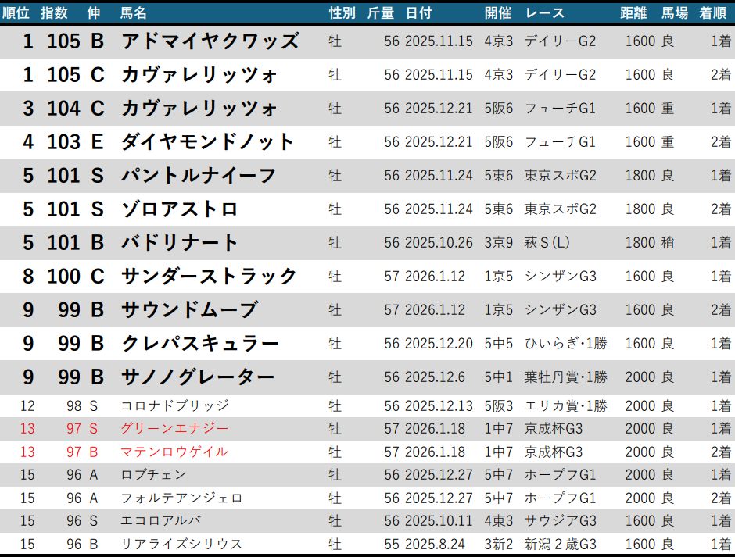Select the レース column header
Screen dimensions: 735x557
[545, 12]
